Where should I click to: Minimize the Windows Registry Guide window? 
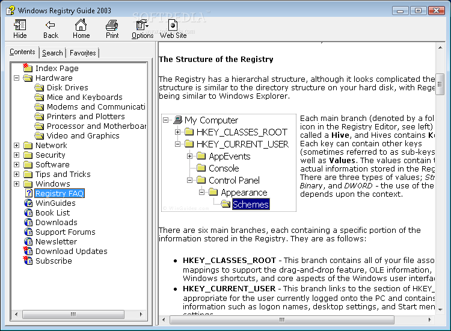[400, 11]
